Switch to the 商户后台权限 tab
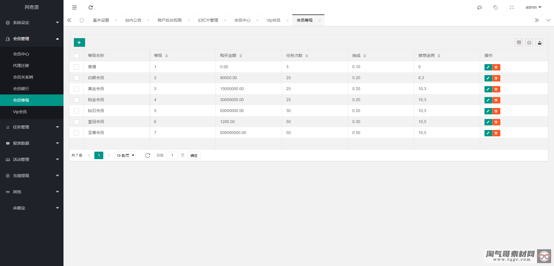 [170, 20]
